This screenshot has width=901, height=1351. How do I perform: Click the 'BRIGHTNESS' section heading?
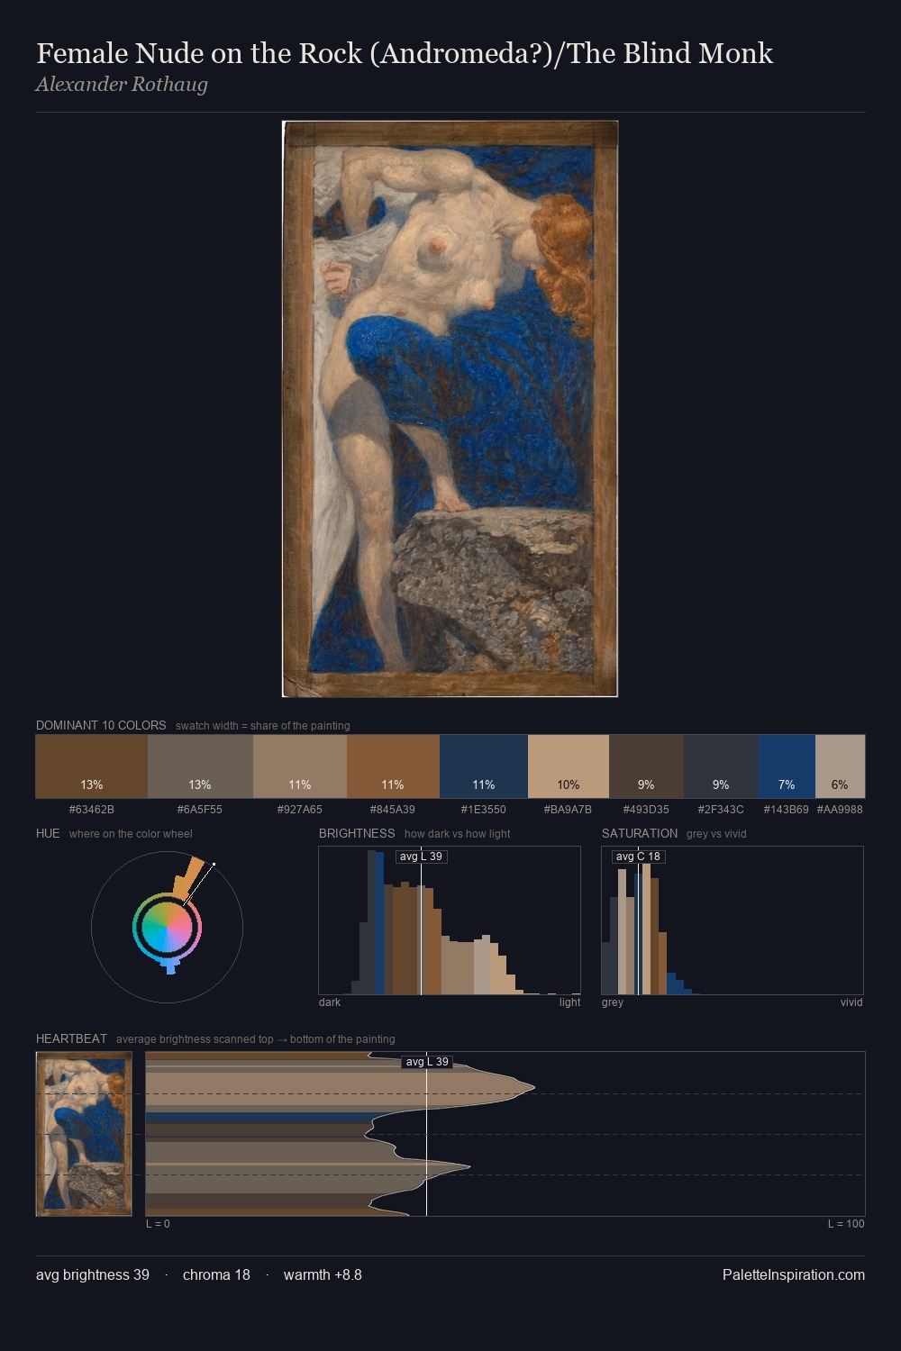357,833
